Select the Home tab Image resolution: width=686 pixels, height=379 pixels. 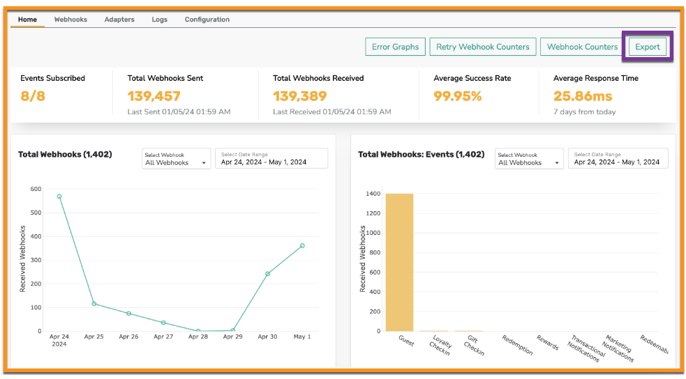pos(27,20)
